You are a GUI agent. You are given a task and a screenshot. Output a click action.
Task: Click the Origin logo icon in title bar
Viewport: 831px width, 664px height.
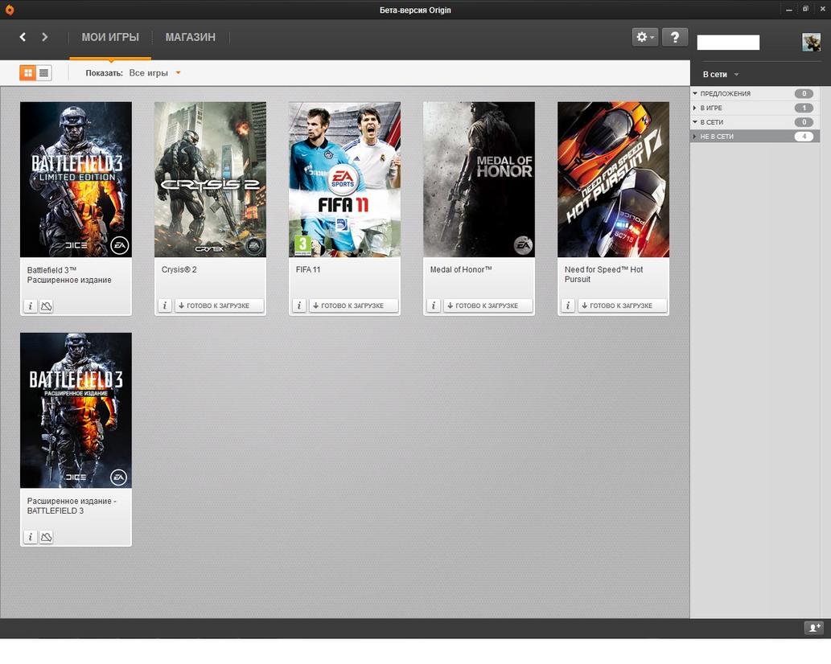pos(9,10)
